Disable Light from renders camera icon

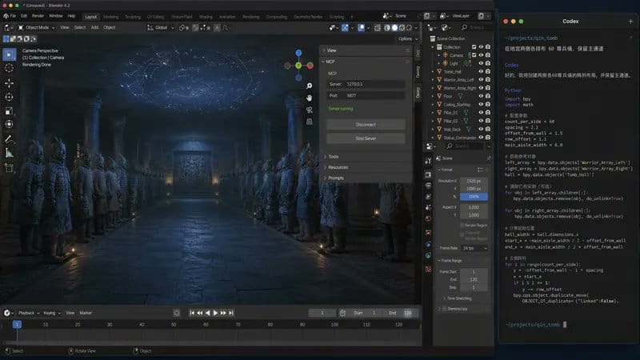click(488, 63)
